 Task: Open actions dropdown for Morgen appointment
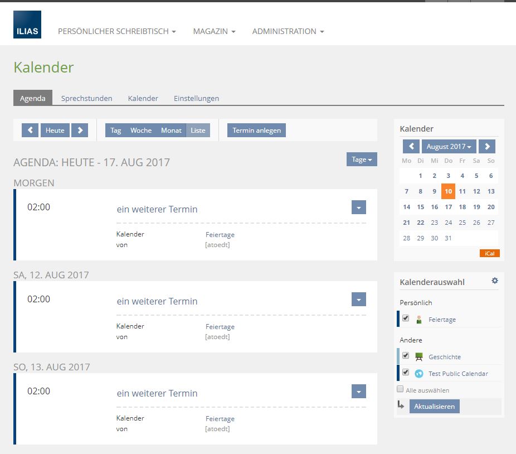(x=359, y=207)
